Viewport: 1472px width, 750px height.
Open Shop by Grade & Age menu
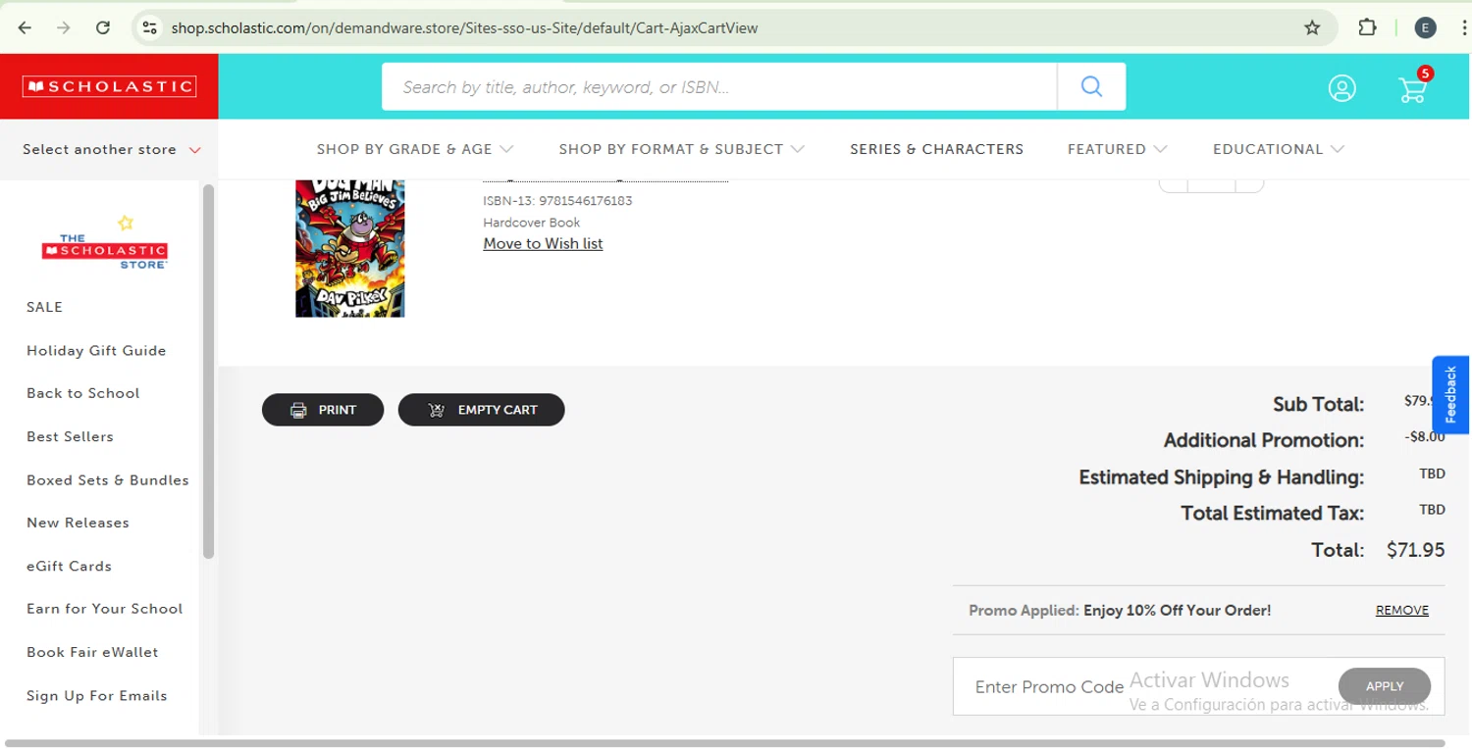414,149
